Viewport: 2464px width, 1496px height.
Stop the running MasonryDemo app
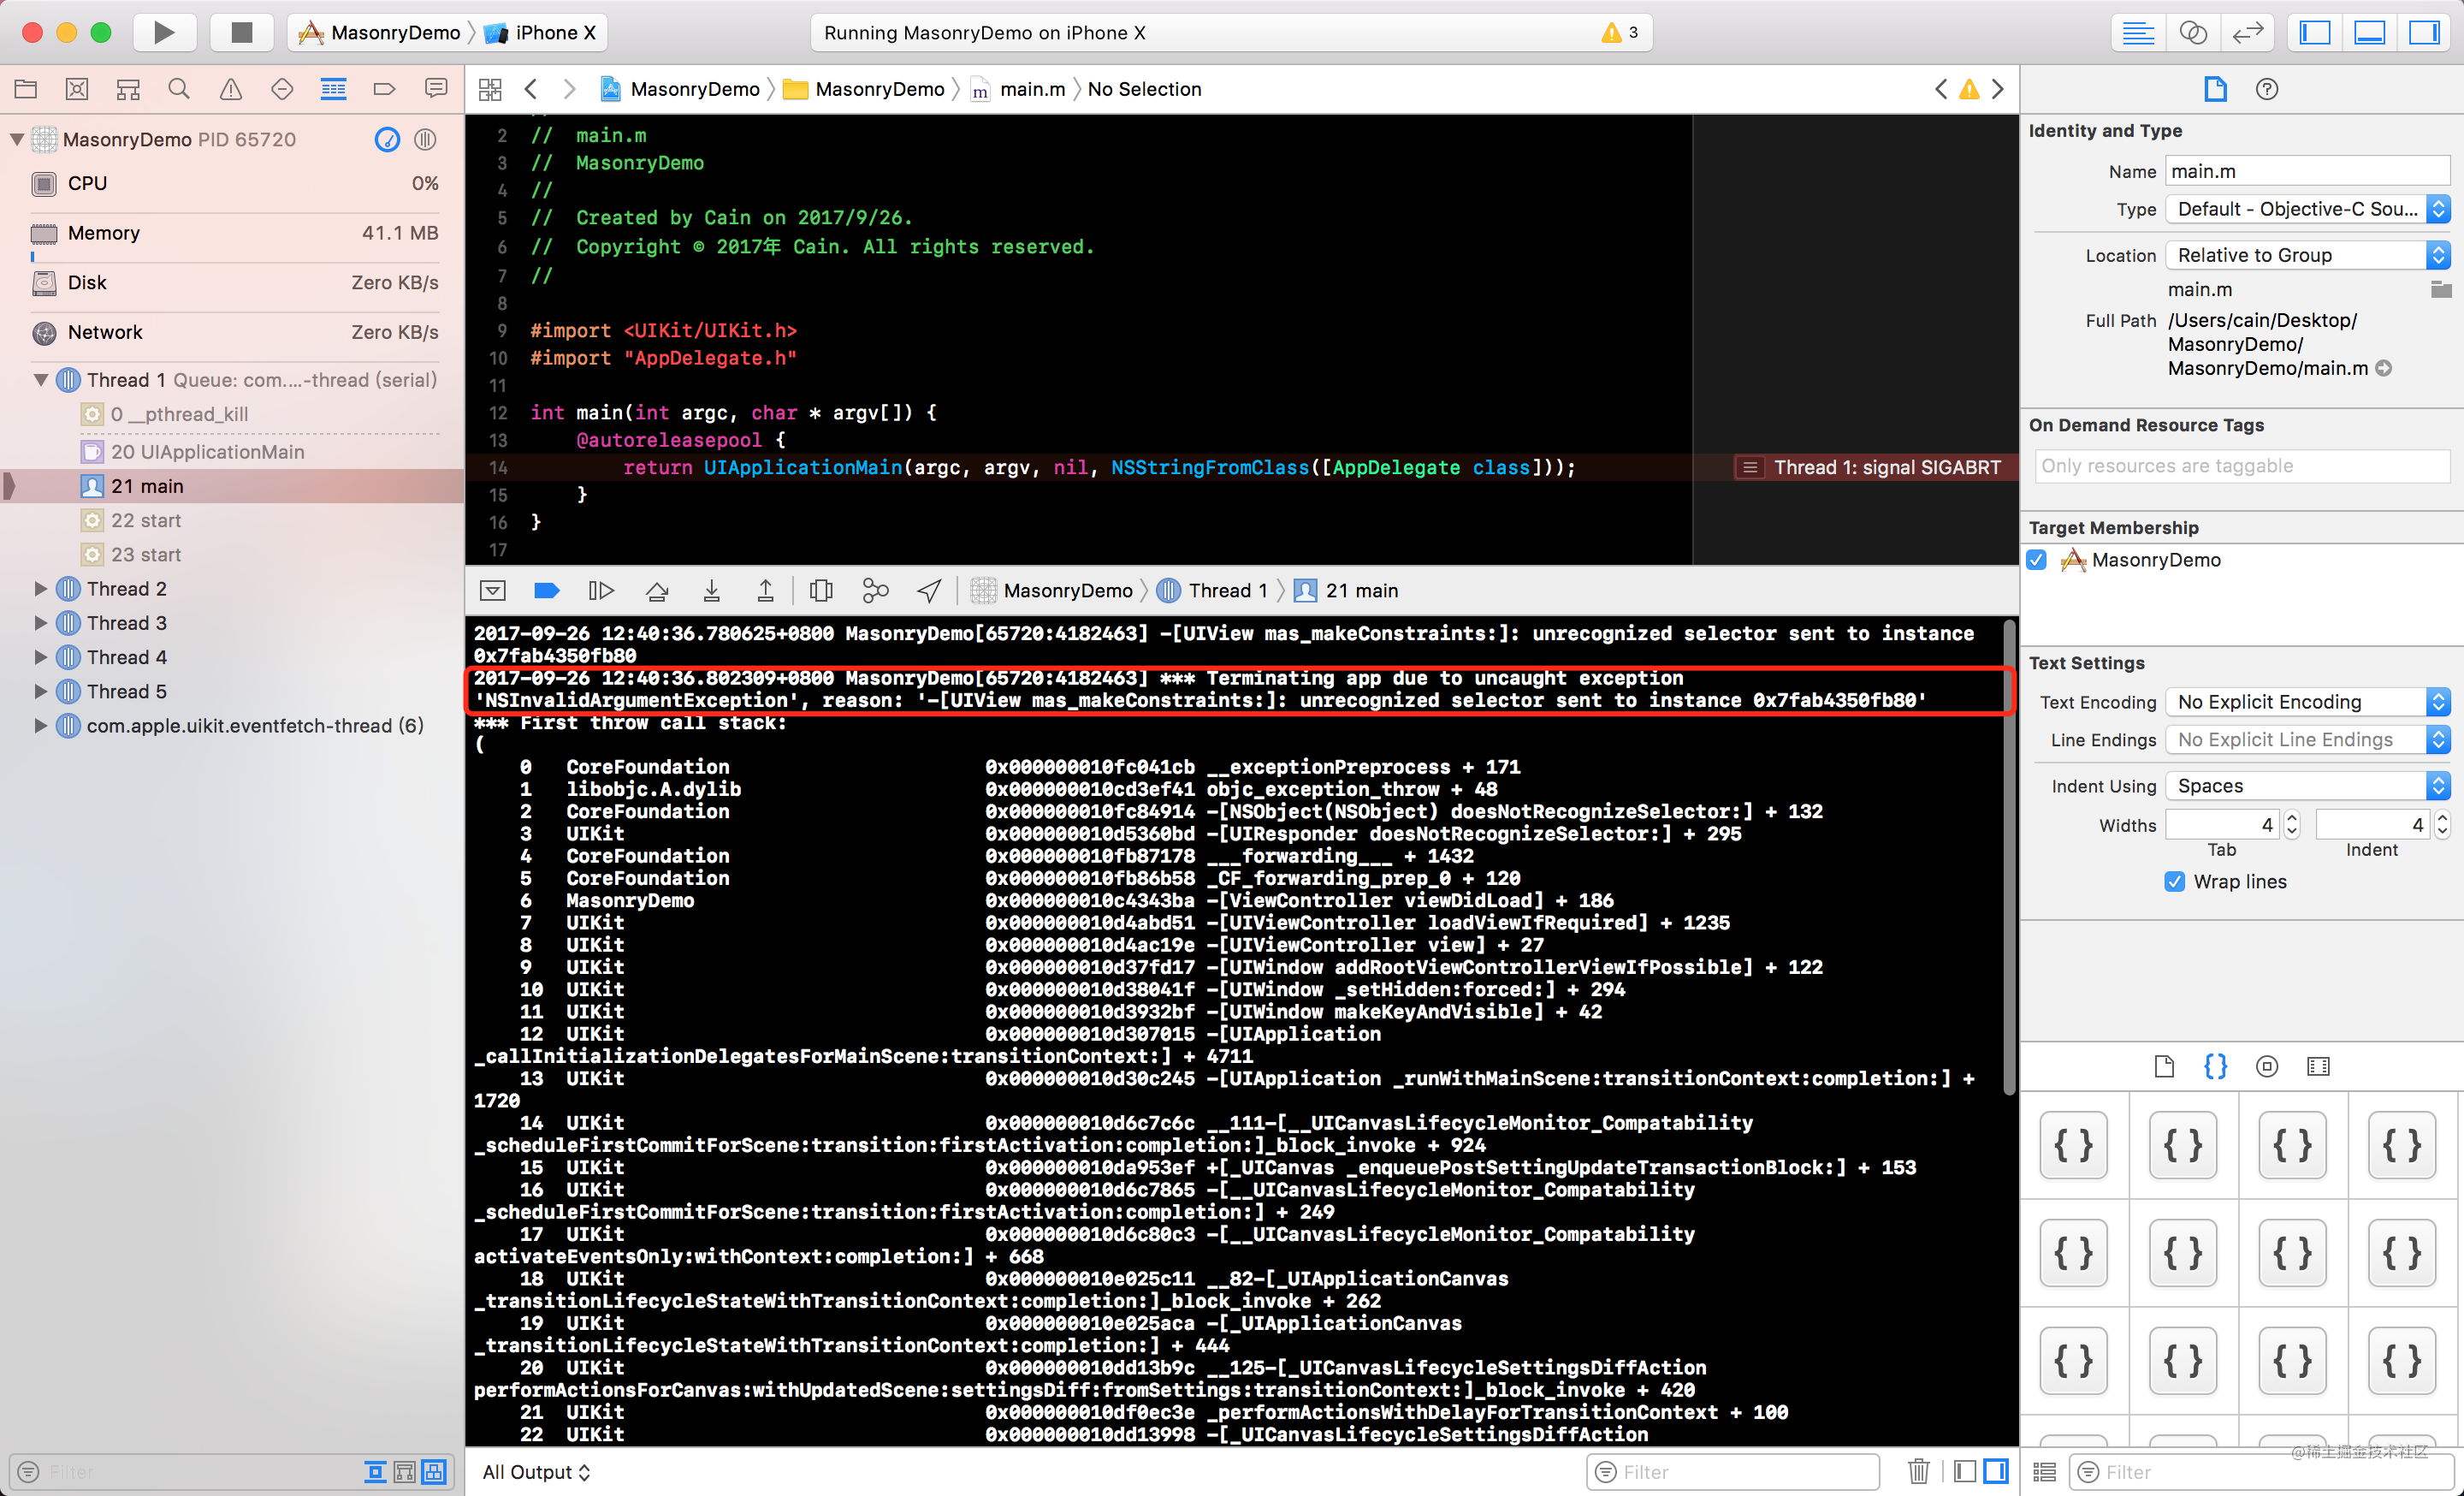click(242, 32)
